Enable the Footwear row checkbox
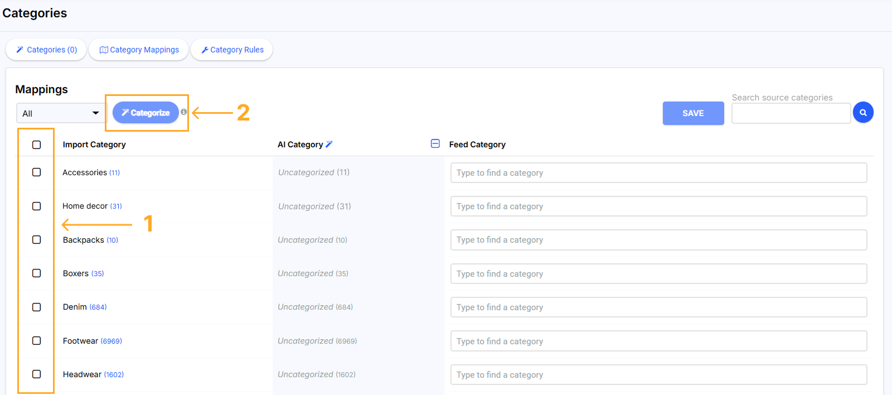This screenshot has width=892, height=395. click(37, 341)
